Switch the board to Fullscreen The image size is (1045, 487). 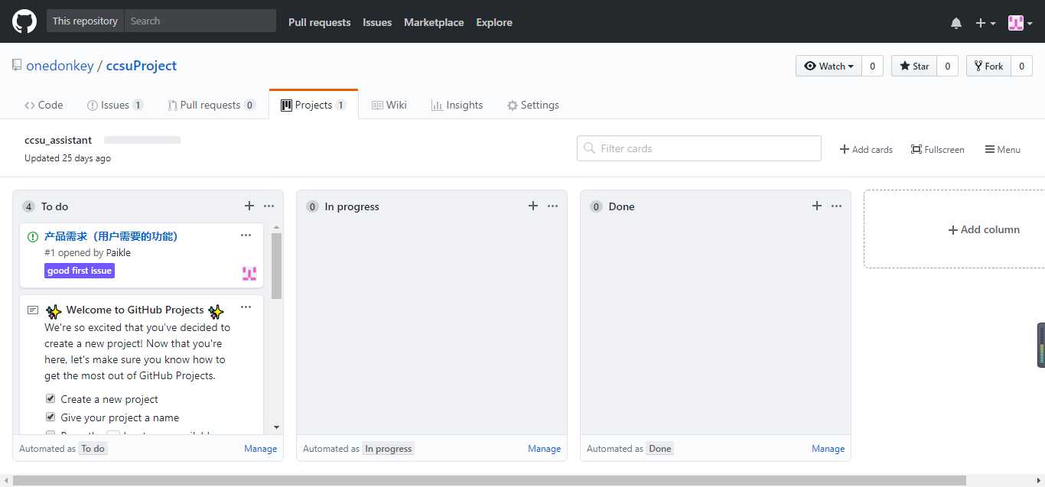tap(938, 149)
